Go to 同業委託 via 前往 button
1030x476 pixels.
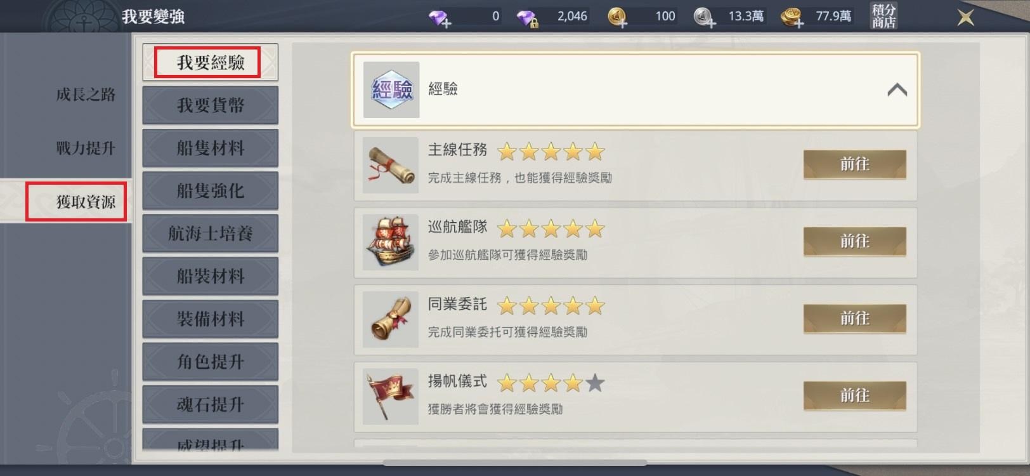(854, 319)
